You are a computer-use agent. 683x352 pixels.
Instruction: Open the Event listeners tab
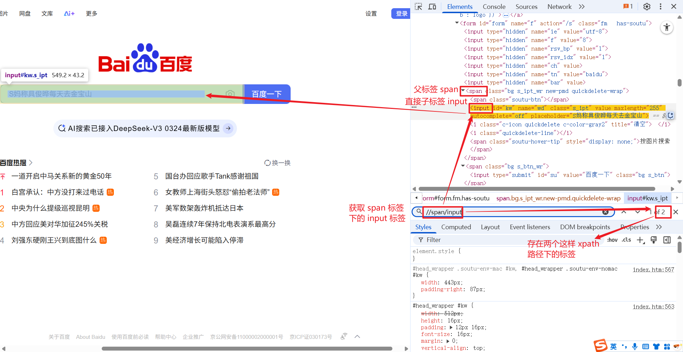coord(530,227)
